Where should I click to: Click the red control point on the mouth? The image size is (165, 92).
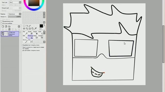coord(104,73)
